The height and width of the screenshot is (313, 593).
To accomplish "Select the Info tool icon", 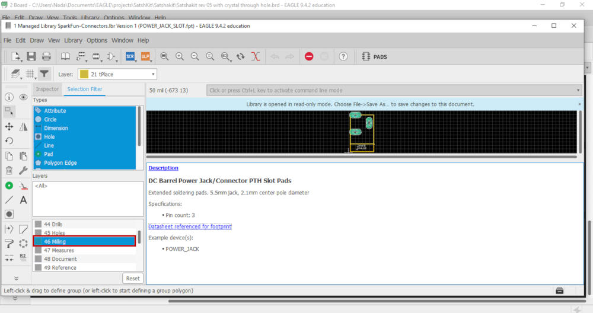I will (x=9, y=97).
